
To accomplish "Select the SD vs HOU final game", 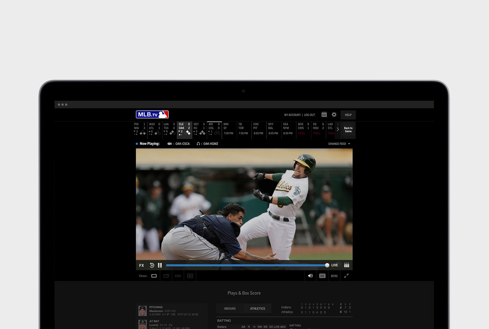I will coord(318,129).
